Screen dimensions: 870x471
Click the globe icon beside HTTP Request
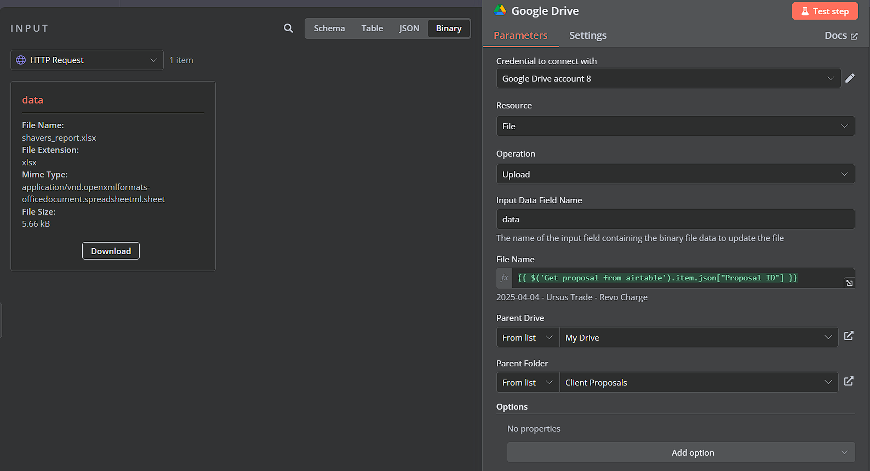[x=21, y=60]
